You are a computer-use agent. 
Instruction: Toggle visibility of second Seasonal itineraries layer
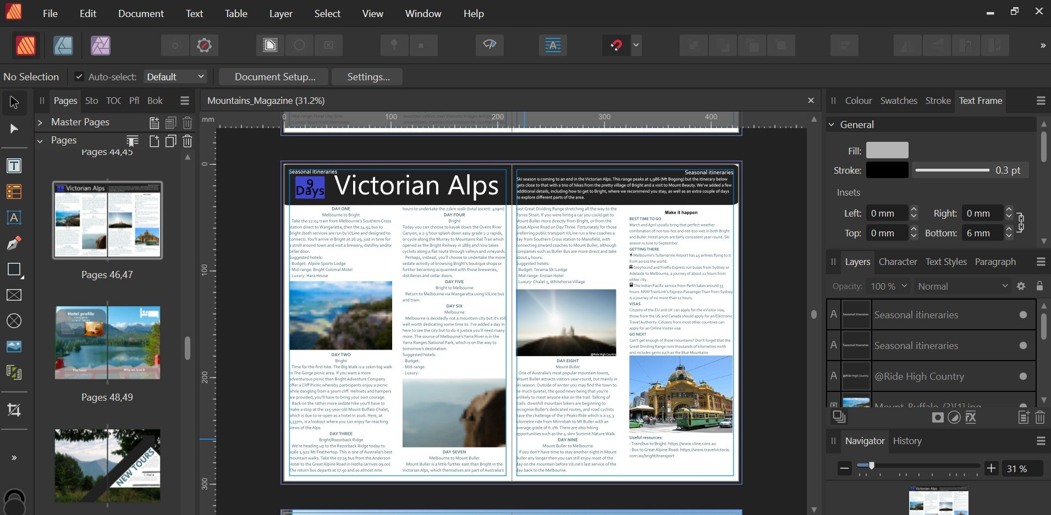click(1023, 346)
